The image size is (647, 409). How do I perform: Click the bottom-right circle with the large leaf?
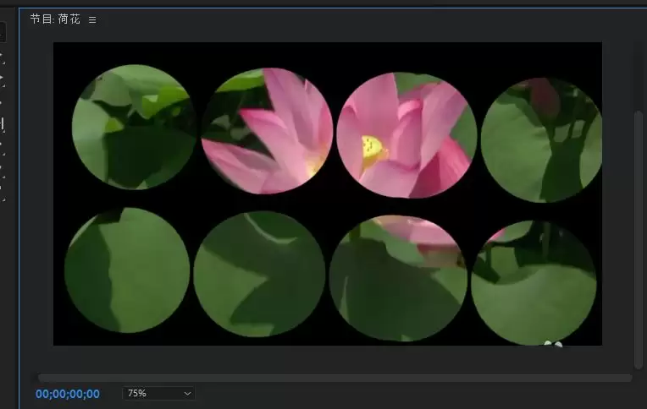(534, 282)
